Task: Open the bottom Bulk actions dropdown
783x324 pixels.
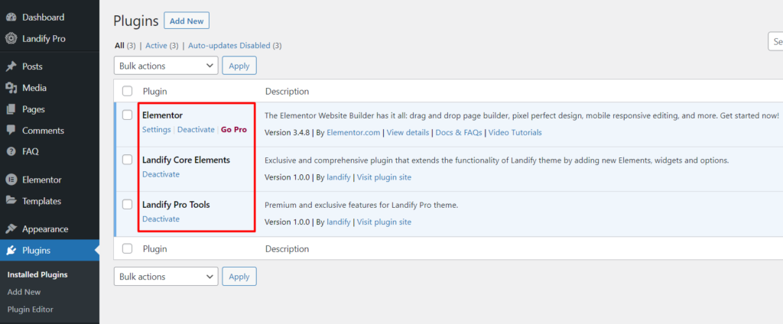Action: pos(166,277)
